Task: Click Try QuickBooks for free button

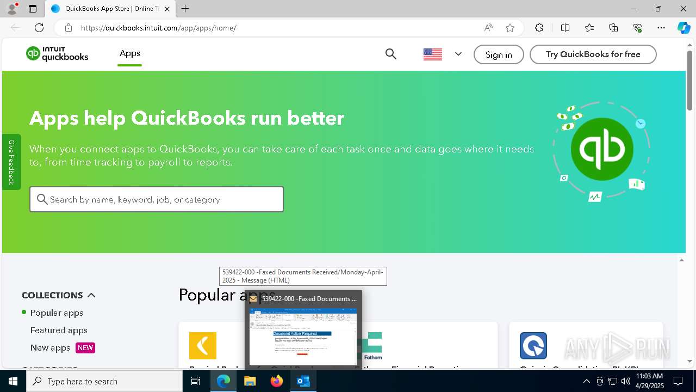Action: [593, 54]
